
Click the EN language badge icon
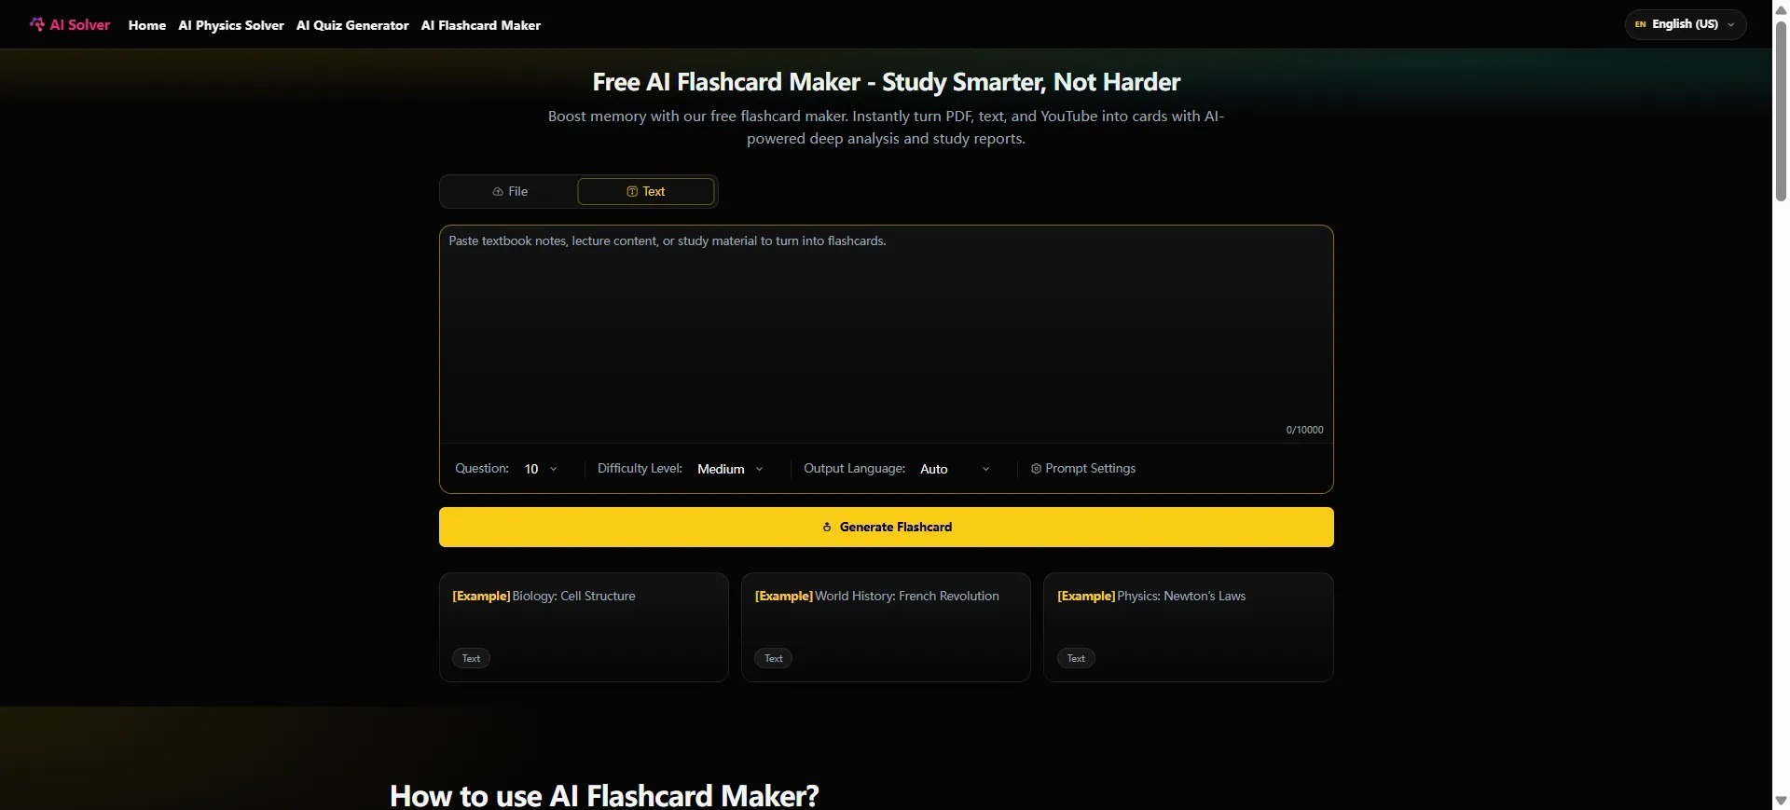pyautogui.click(x=1640, y=25)
